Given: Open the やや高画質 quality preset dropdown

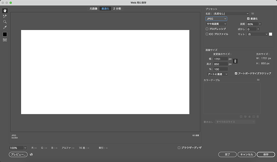Looking at the screenshot, I should click(216, 24).
